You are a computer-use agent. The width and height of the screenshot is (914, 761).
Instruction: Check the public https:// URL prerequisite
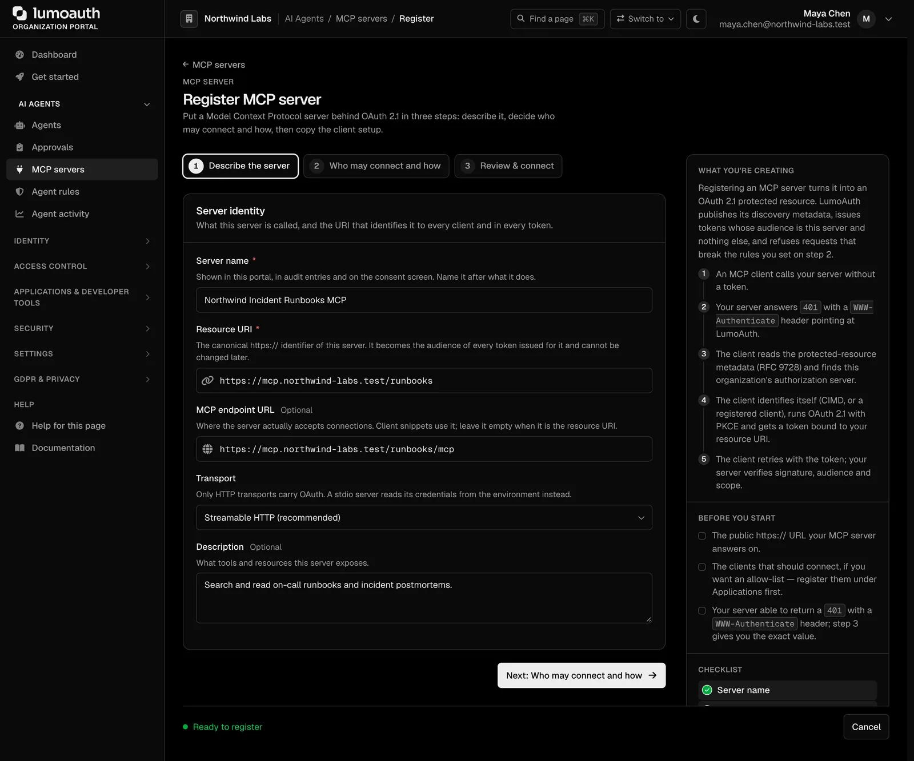pyautogui.click(x=702, y=536)
